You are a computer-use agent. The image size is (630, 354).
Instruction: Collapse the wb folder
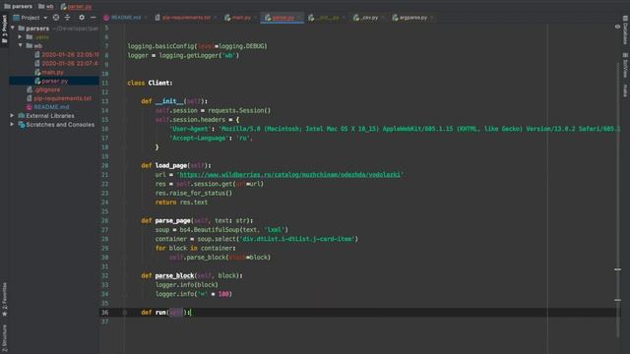tap(20, 46)
